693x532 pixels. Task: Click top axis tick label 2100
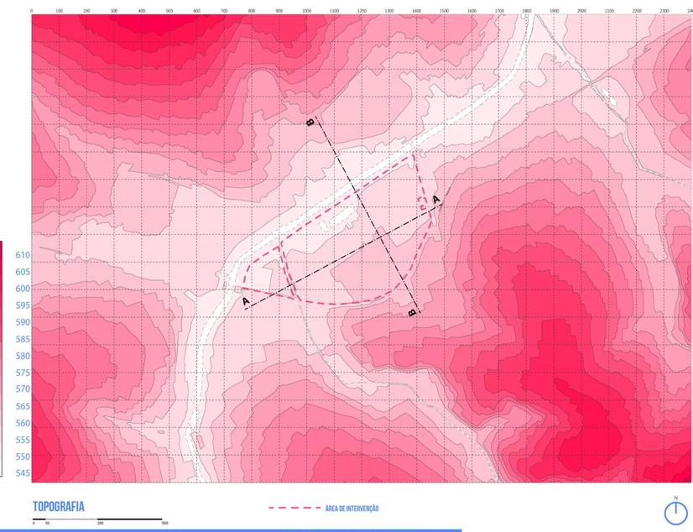609,11
